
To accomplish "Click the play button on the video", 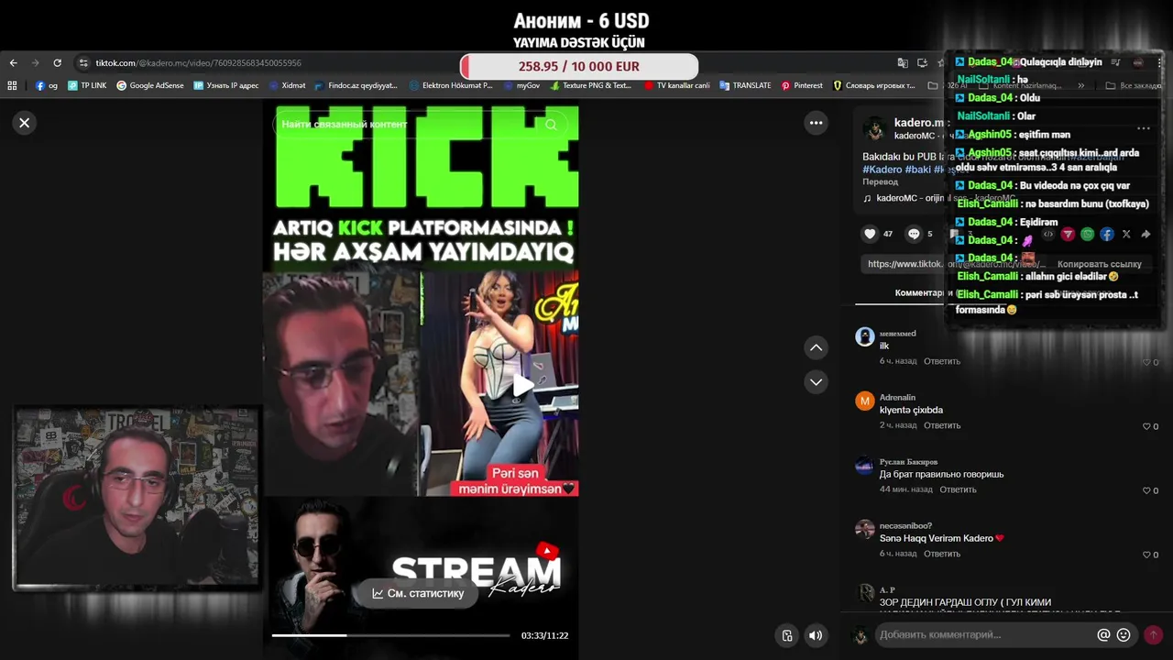I will (x=521, y=386).
